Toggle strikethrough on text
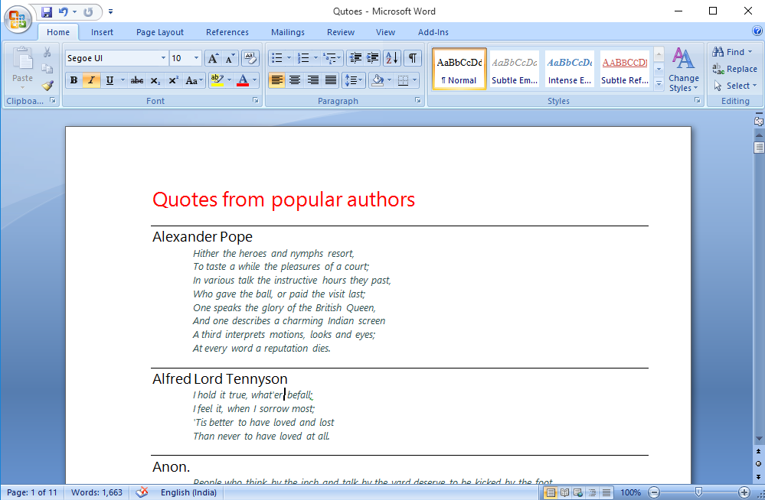Viewport: 765px width, 500px height. pyautogui.click(x=137, y=80)
